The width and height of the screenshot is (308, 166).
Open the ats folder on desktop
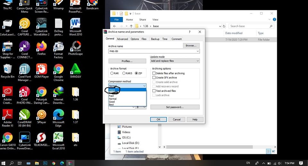point(75,139)
